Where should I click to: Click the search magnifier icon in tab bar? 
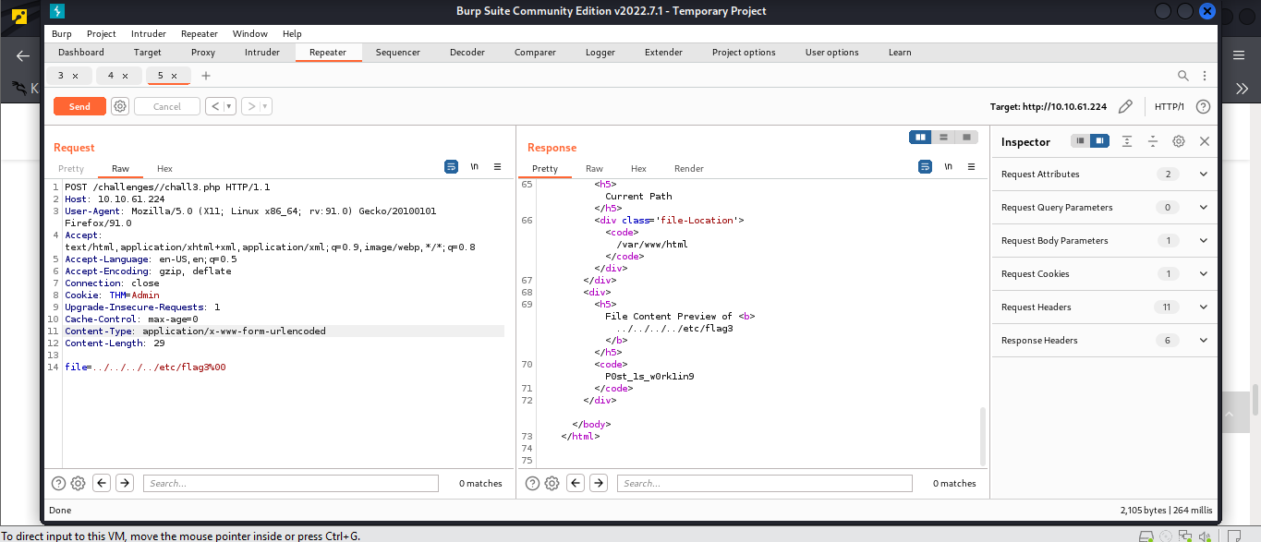click(x=1183, y=76)
